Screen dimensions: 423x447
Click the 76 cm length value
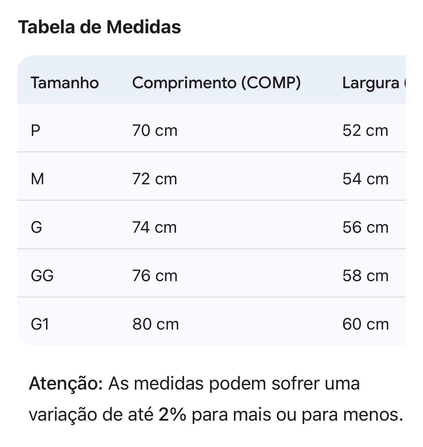point(155,276)
